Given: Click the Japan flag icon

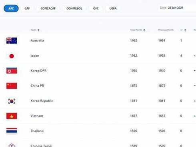Looking at the screenshot, I should pyautogui.click(x=12, y=56).
